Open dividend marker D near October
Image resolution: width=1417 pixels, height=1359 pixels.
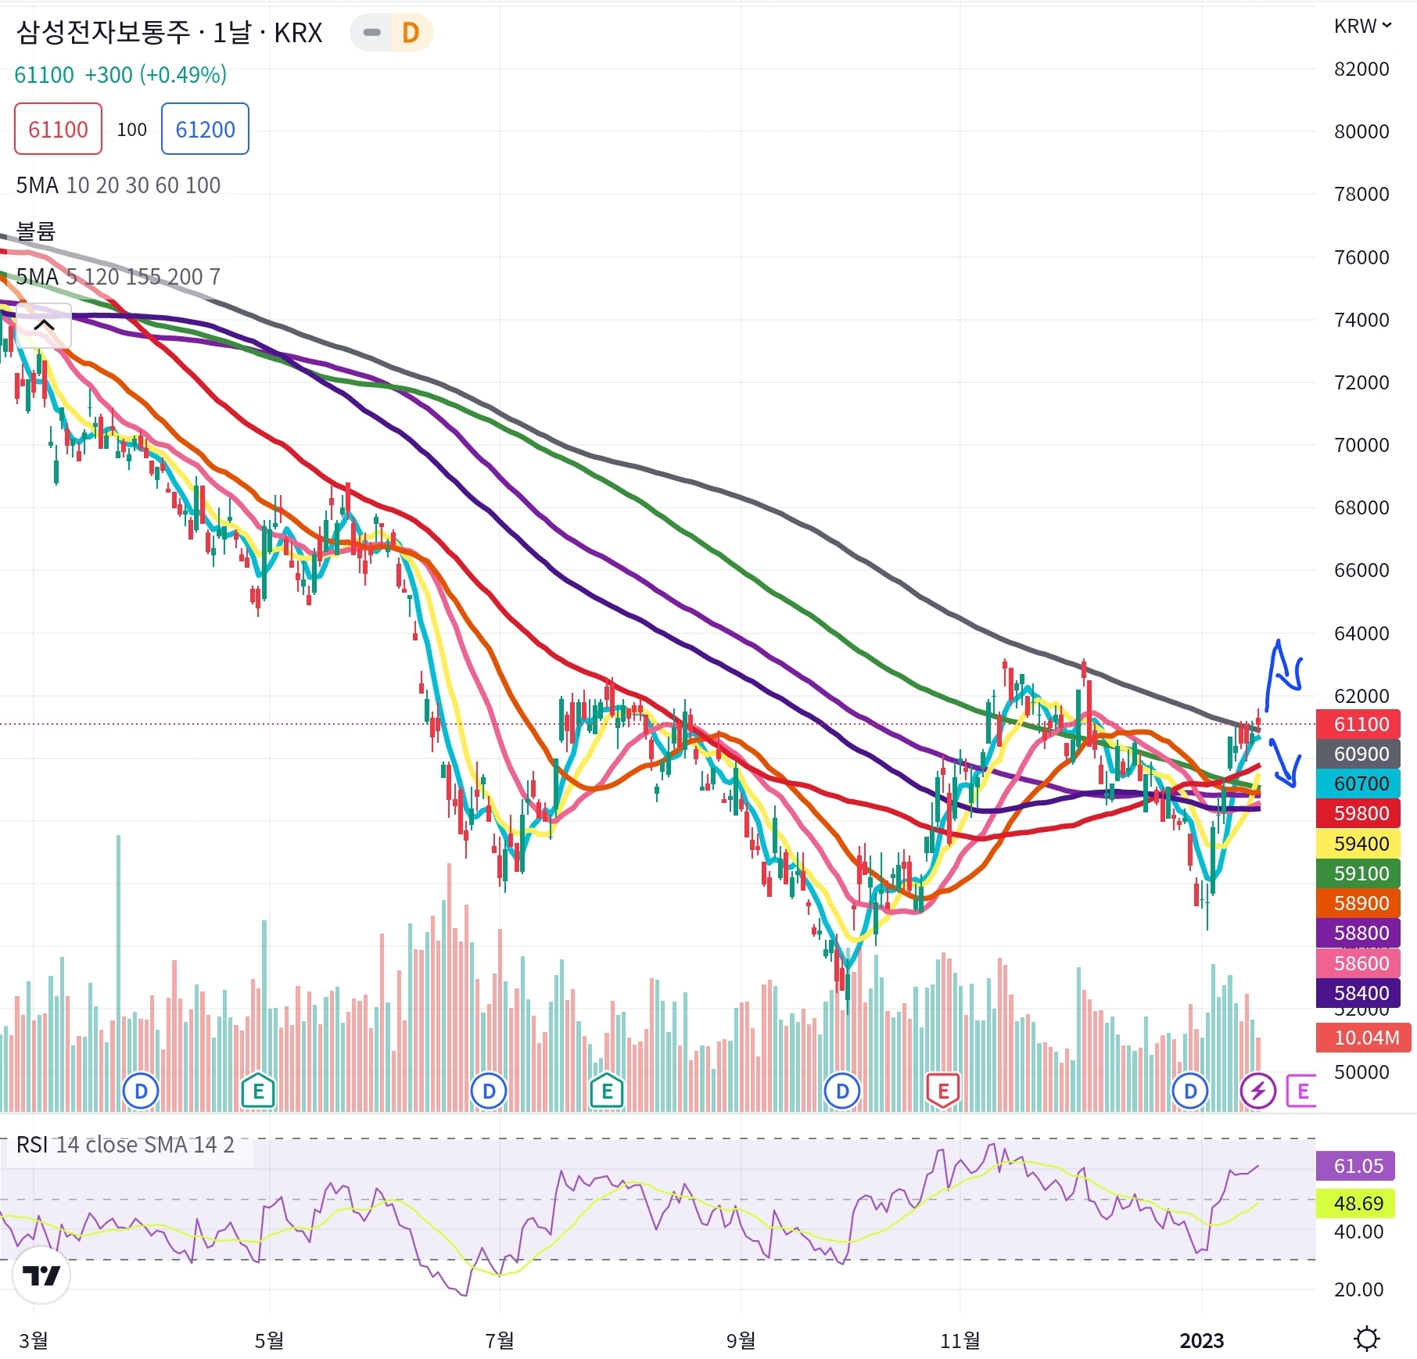tap(842, 1091)
